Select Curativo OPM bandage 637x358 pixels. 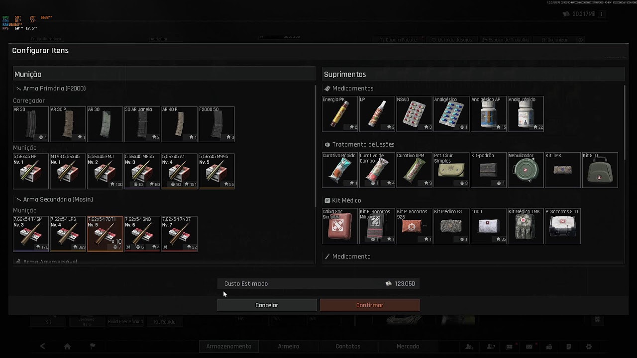click(414, 170)
